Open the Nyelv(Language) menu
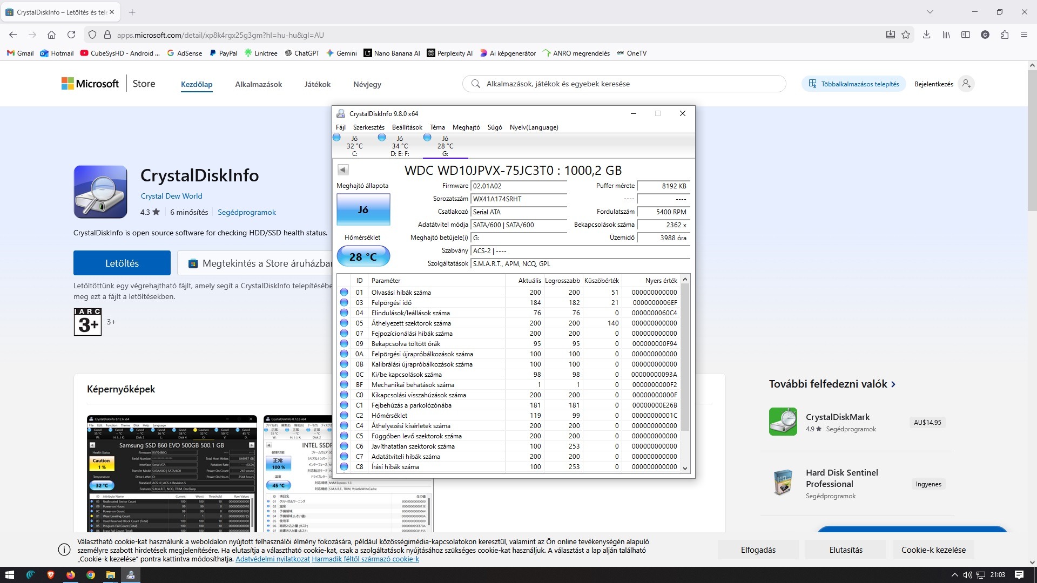This screenshot has width=1037, height=583. tap(534, 127)
